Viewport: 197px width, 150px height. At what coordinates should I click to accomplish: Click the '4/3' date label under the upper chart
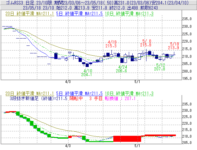pos(68,82)
